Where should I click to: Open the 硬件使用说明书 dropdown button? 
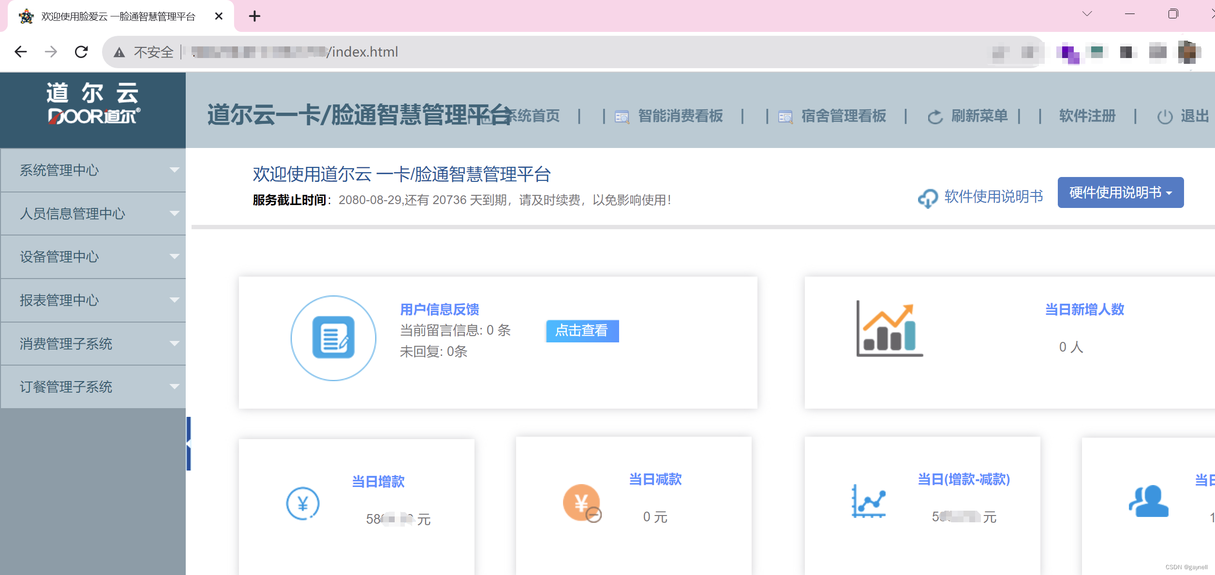pyautogui.click(x=1121, y=192)
